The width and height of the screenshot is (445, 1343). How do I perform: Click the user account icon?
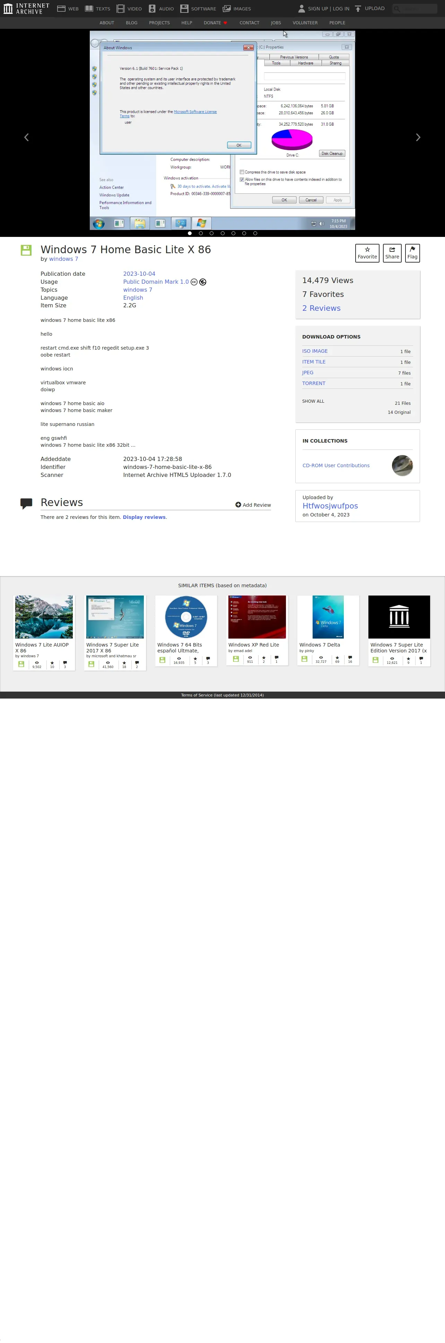pyautogui.click(x=301, y=9)
